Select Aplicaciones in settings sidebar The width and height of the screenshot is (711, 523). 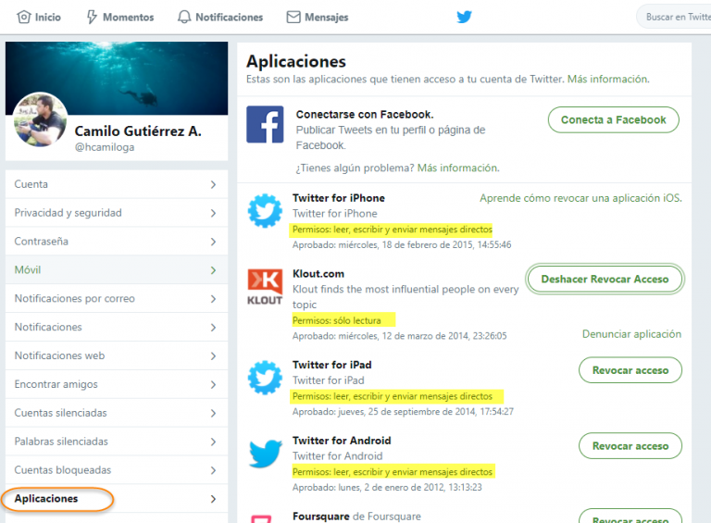coord(117,499)
